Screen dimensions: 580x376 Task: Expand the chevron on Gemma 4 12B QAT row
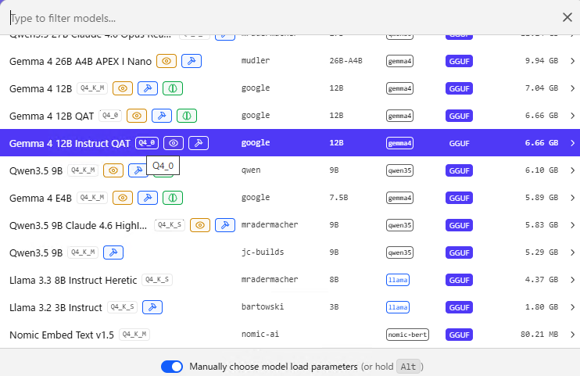(x=572, y=116)
